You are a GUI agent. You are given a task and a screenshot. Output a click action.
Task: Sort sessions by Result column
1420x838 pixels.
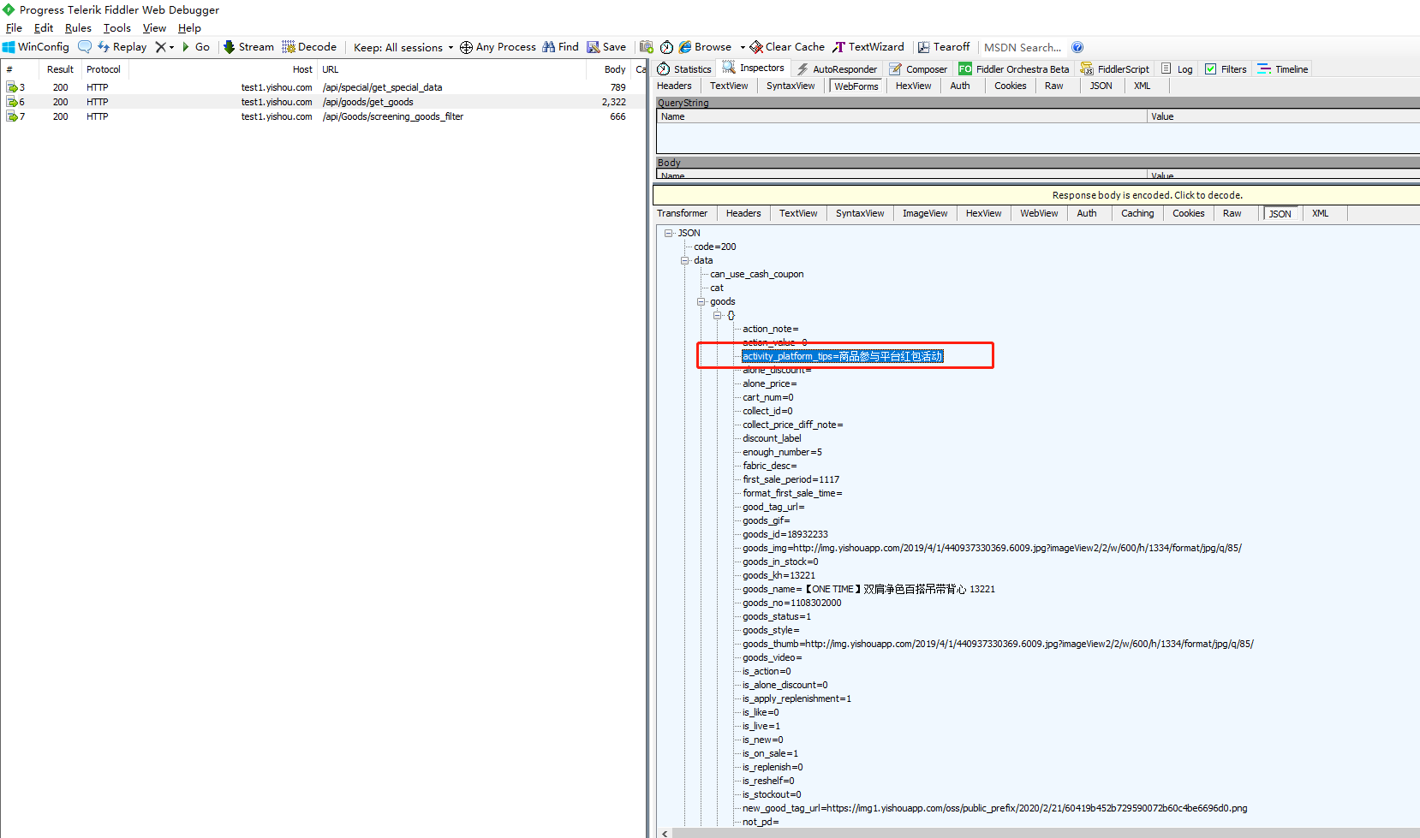60,69
